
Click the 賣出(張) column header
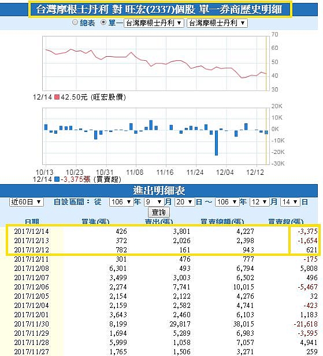(159, 222)
